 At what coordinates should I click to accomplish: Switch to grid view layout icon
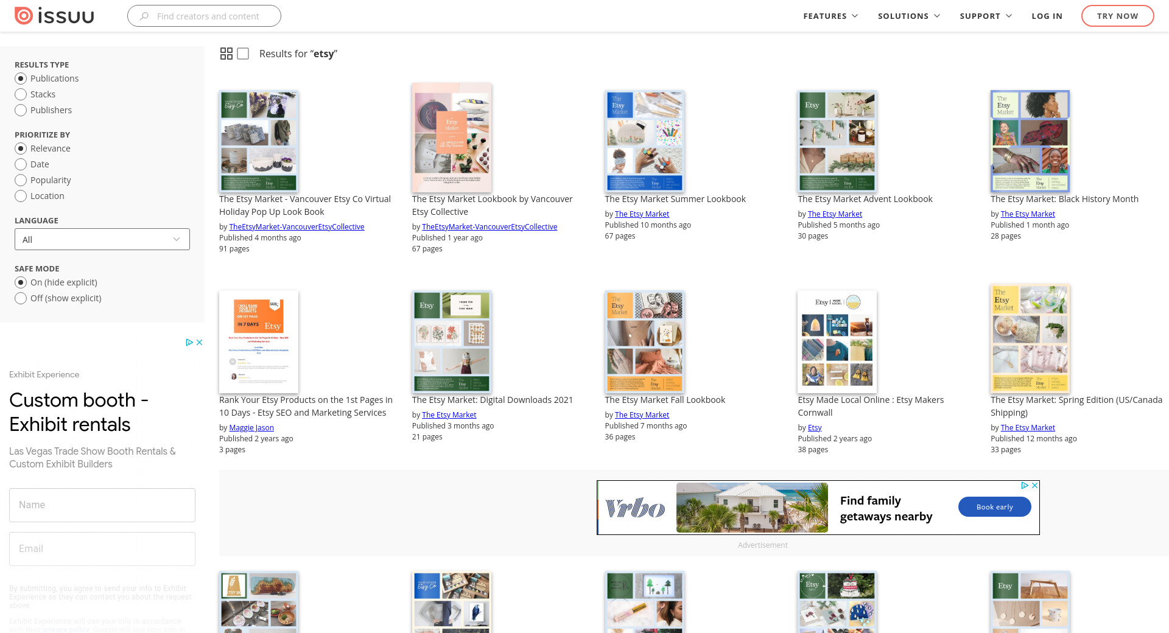coord(226,54)
